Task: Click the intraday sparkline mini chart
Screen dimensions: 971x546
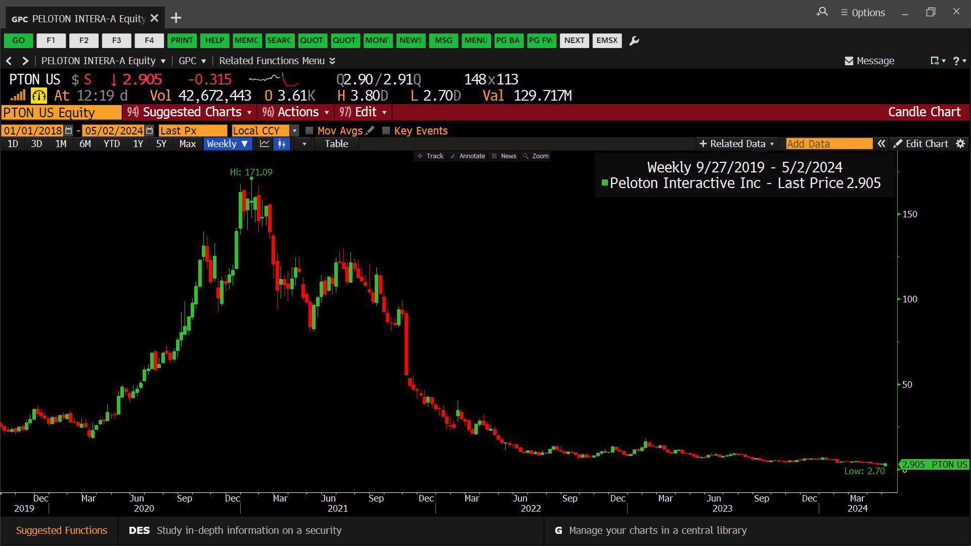Action: click(x=274, y=79)
